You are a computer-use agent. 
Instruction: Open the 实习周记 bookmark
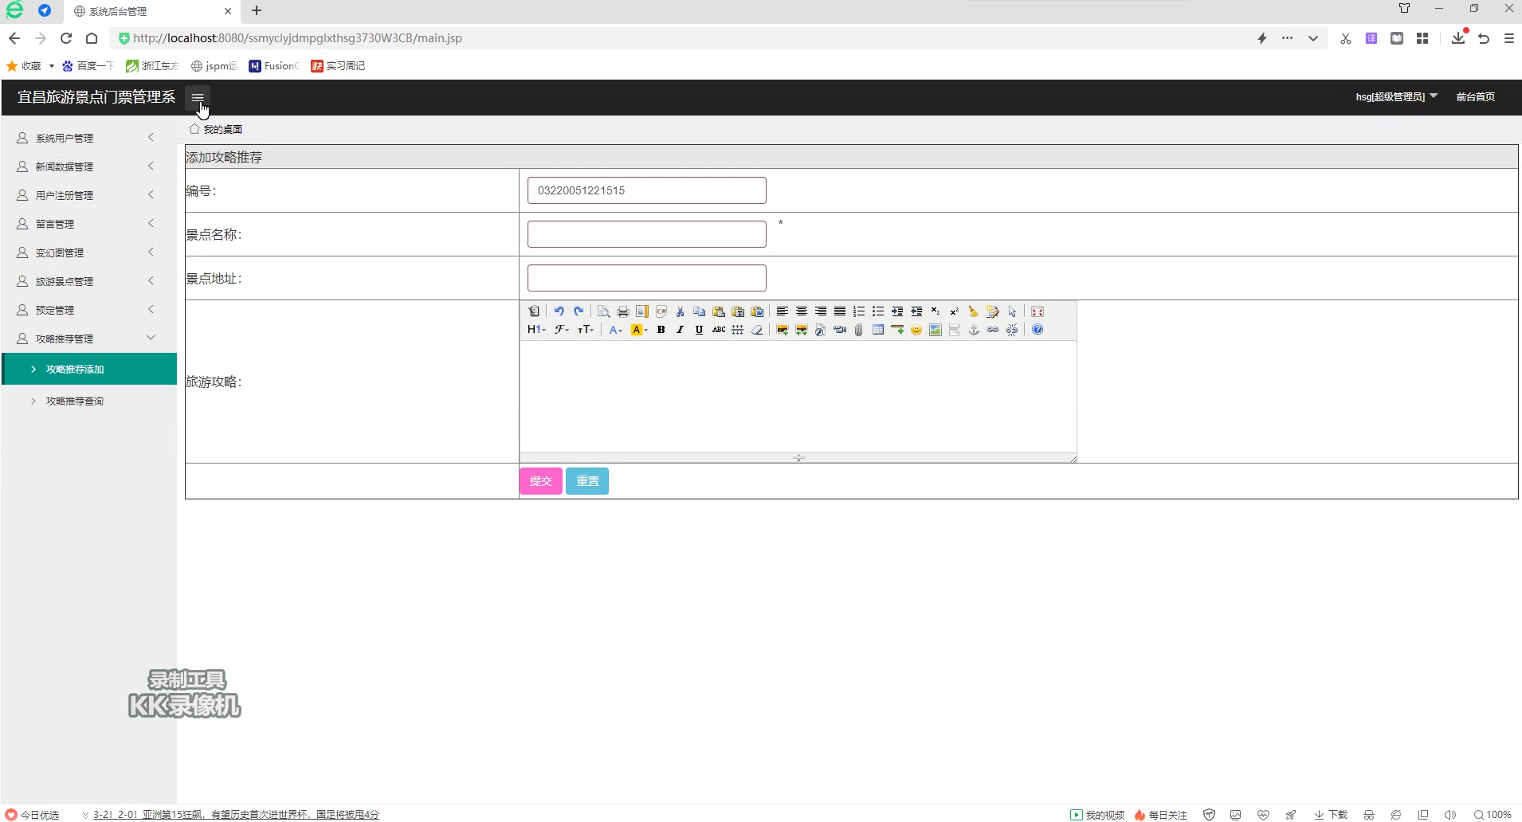pos(338,66)
